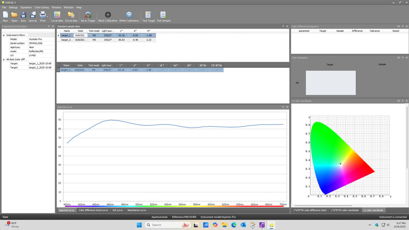
Task: Open the Color Library menu
Action: click(42, 7)
